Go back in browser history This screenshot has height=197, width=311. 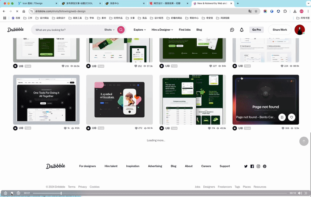4,11
